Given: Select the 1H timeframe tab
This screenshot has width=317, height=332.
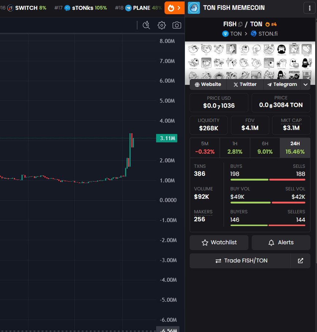Looking at the screenshot, I should [x=235, y=148].
